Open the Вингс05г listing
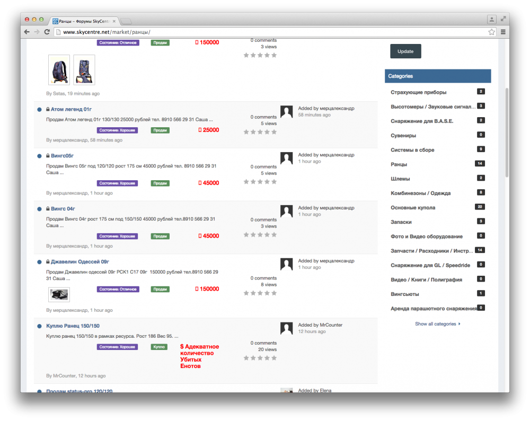 62,155
